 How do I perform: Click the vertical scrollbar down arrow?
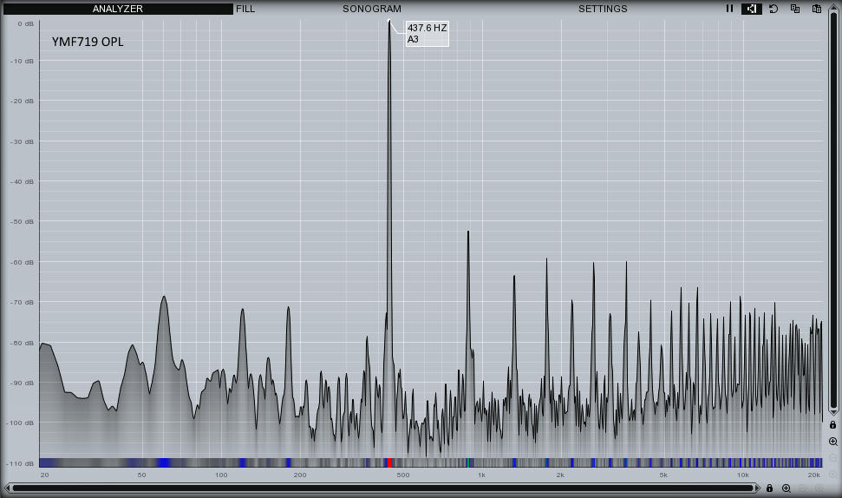pyautogui.click(x=832, y=412)
